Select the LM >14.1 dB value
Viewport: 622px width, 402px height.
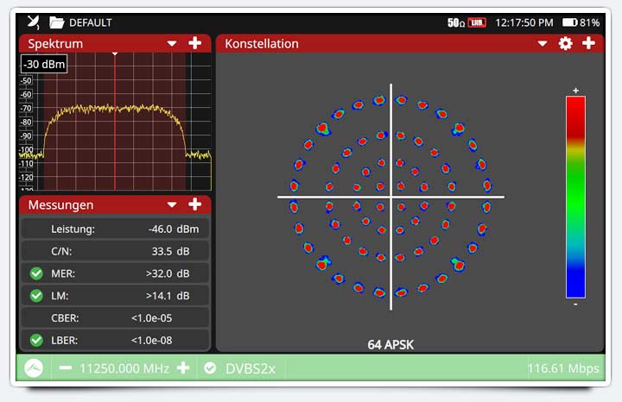pyautogui.click(x=168, y=296)
